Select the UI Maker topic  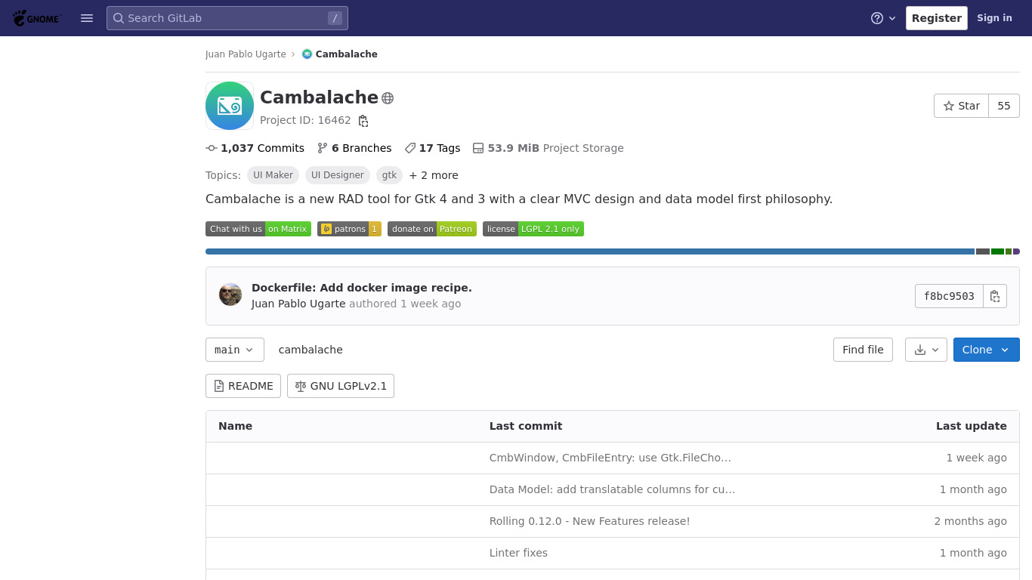pyautogui.click(x=273, y=175)
